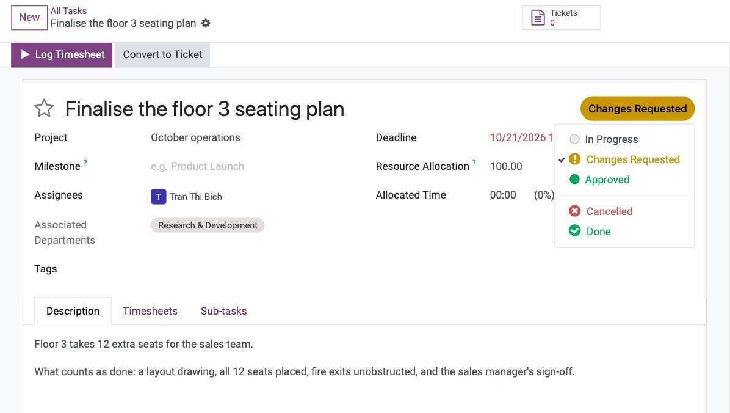Click the Log Timesheet button
The width and height of the screenshot is (730, 413).
point(62,55)
